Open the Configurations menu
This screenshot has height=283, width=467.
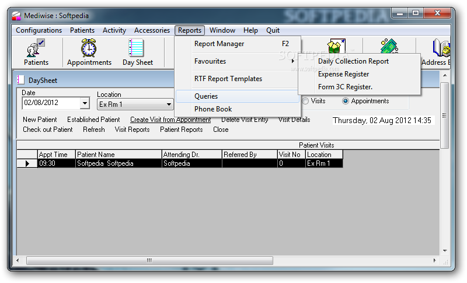(x=39, y=30)
